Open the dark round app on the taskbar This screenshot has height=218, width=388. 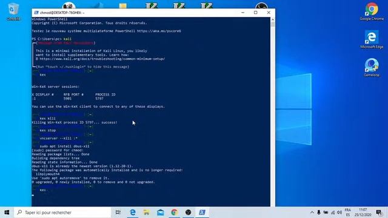click(x=189, y=213)
